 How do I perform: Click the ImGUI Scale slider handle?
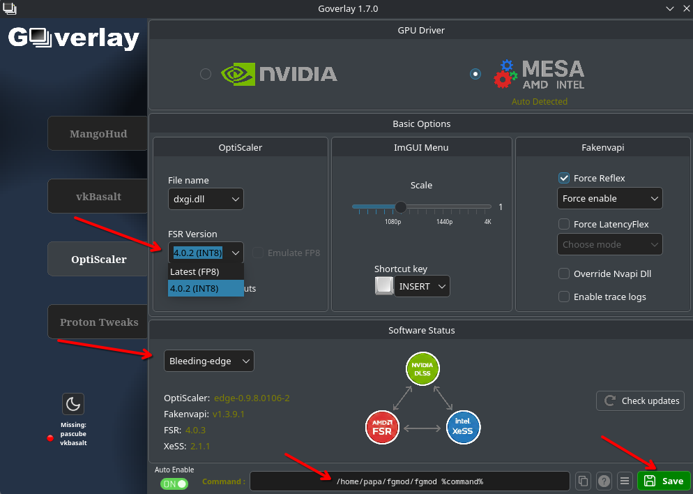[x=401, y=207]
